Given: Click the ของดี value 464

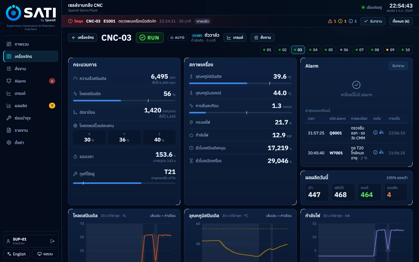Looking at the screenshot, I should (x=367, y=195).
